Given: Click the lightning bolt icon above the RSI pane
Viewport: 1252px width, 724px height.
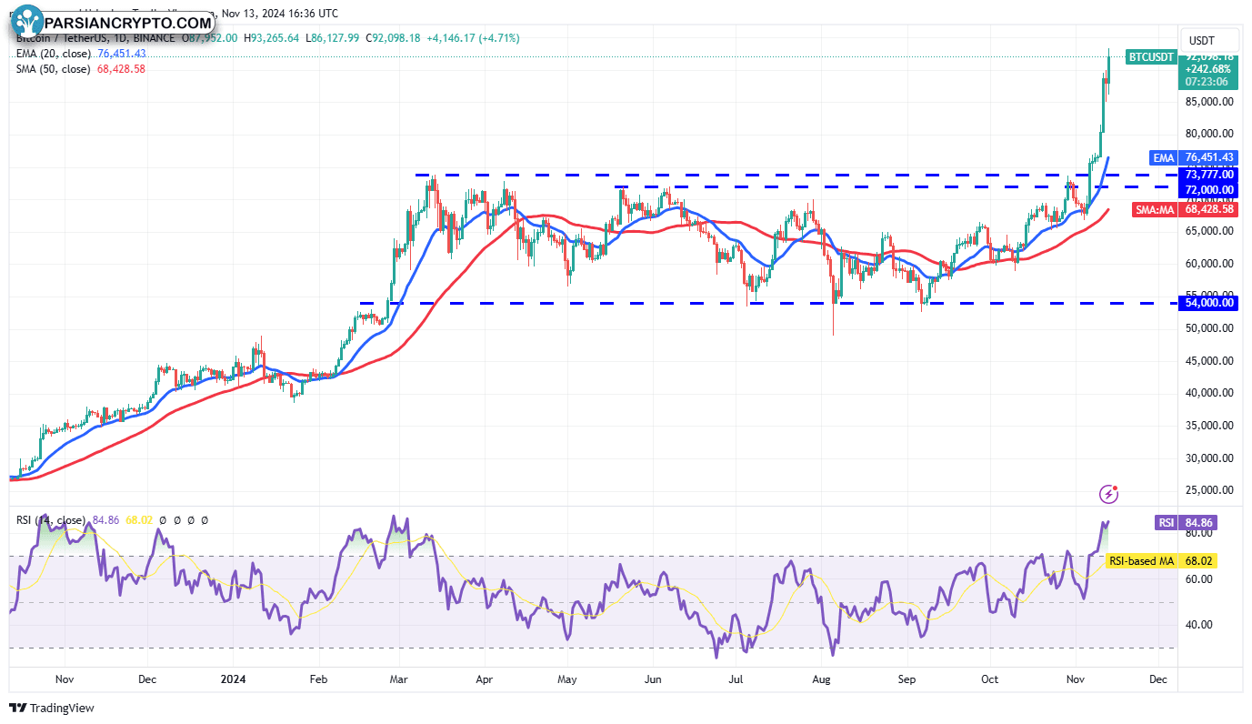Looking at the screenshot, I should pyautogui.click(x=1108, y=494).
